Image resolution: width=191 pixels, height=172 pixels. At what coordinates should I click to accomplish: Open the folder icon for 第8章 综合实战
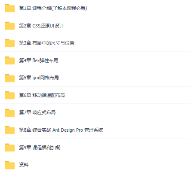point(9,130)
